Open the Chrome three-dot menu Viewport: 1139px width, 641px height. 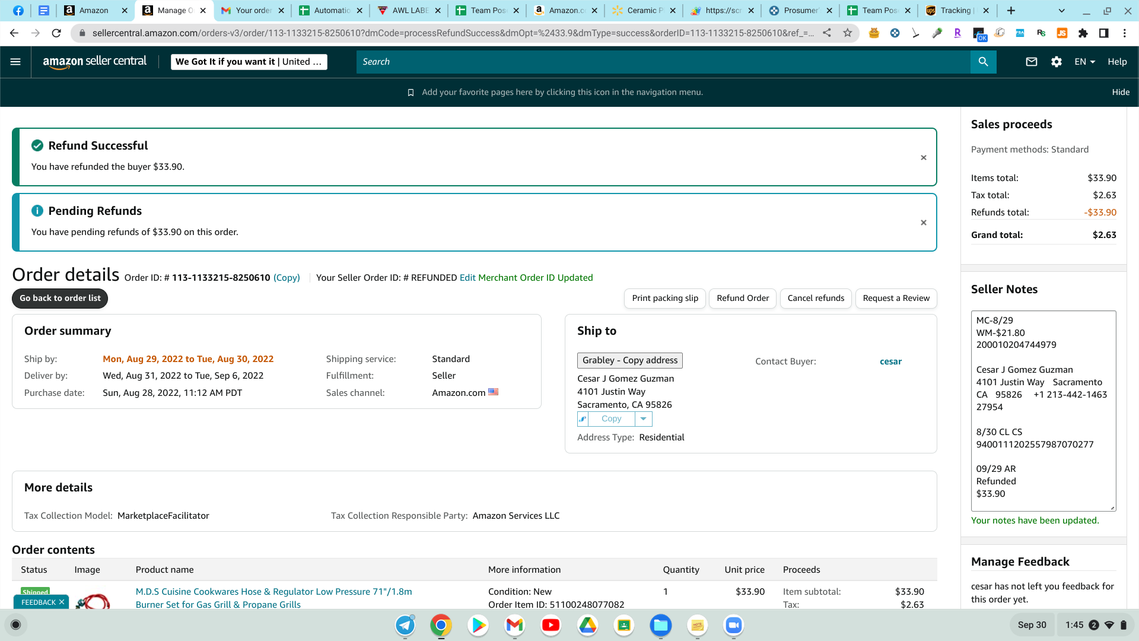tap(1125, 33)
